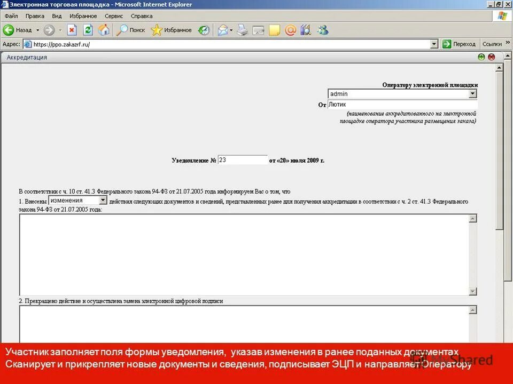The image size is (513, 384).
Task: Open the Back history dropdown arrow
Action: [37, 30]
